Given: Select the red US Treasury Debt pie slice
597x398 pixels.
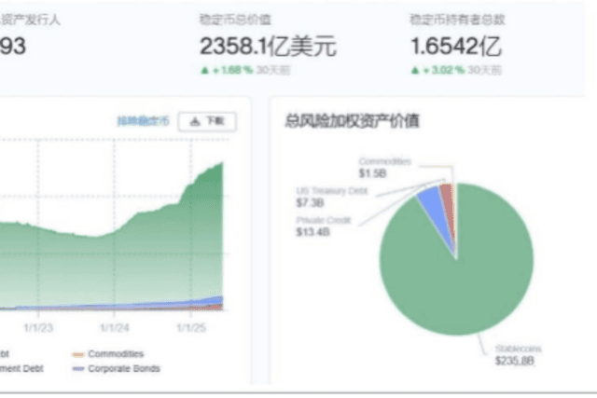Looking at the screenshot, I should tap(448, 201).
